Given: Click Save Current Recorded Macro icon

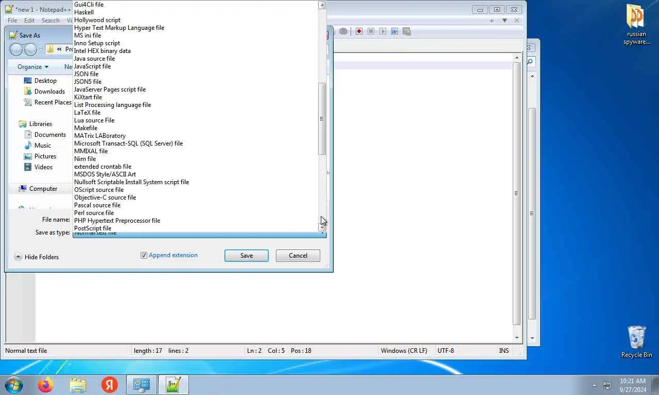Looking at the screenshot, I should (x=406, y=31).
